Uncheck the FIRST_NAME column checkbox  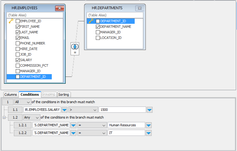coord(18,27)
